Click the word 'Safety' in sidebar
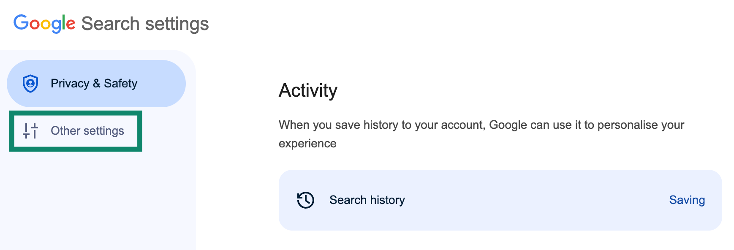 (x=121, y=84)
